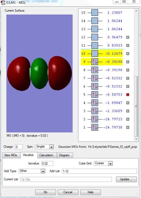Click the MO surface preview image
Screen dimensions: 141x198
click(x=39, y=73)
